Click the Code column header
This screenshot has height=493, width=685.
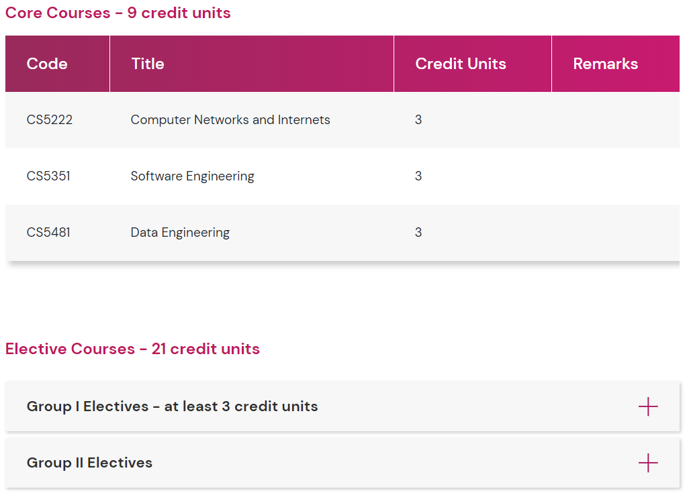coord(47,64)
